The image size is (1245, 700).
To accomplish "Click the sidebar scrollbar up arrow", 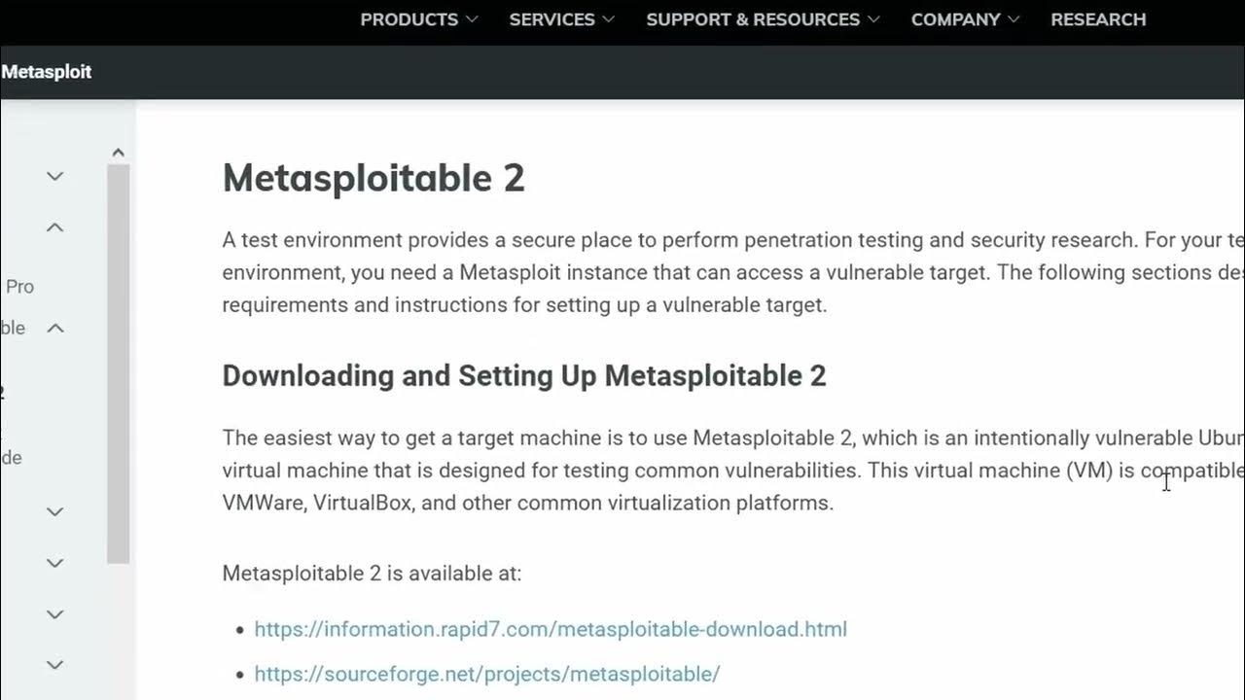I will pos(118,153).
